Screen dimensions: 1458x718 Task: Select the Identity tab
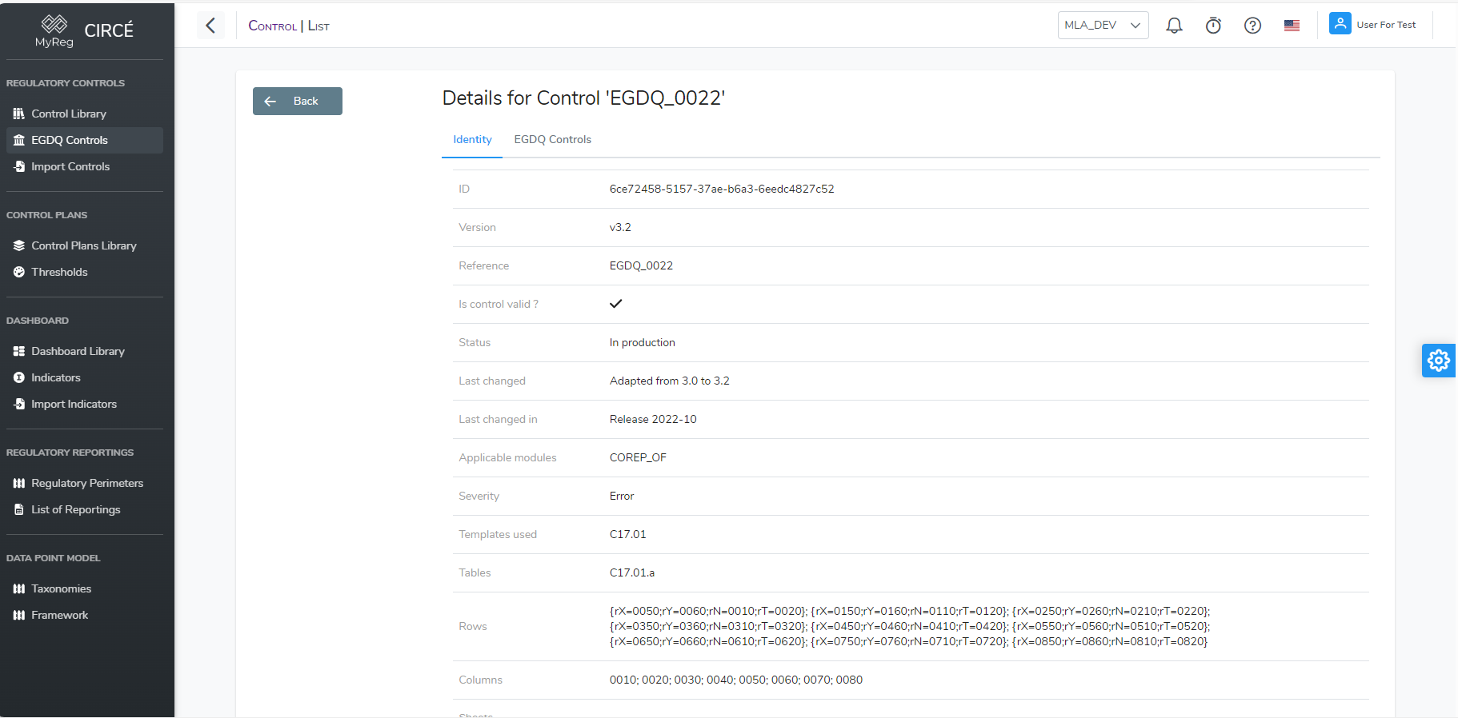point(472,140)
